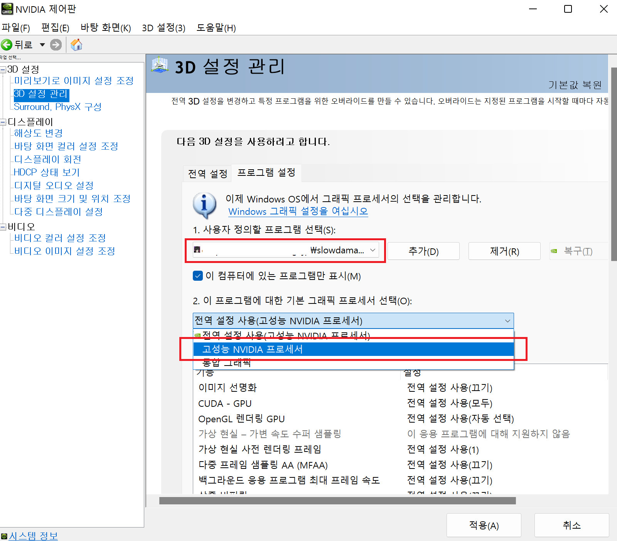This screenshot has height=541, width=617.
Task: Click the system info icon at bottom-left
Action: tap(4, 536)
